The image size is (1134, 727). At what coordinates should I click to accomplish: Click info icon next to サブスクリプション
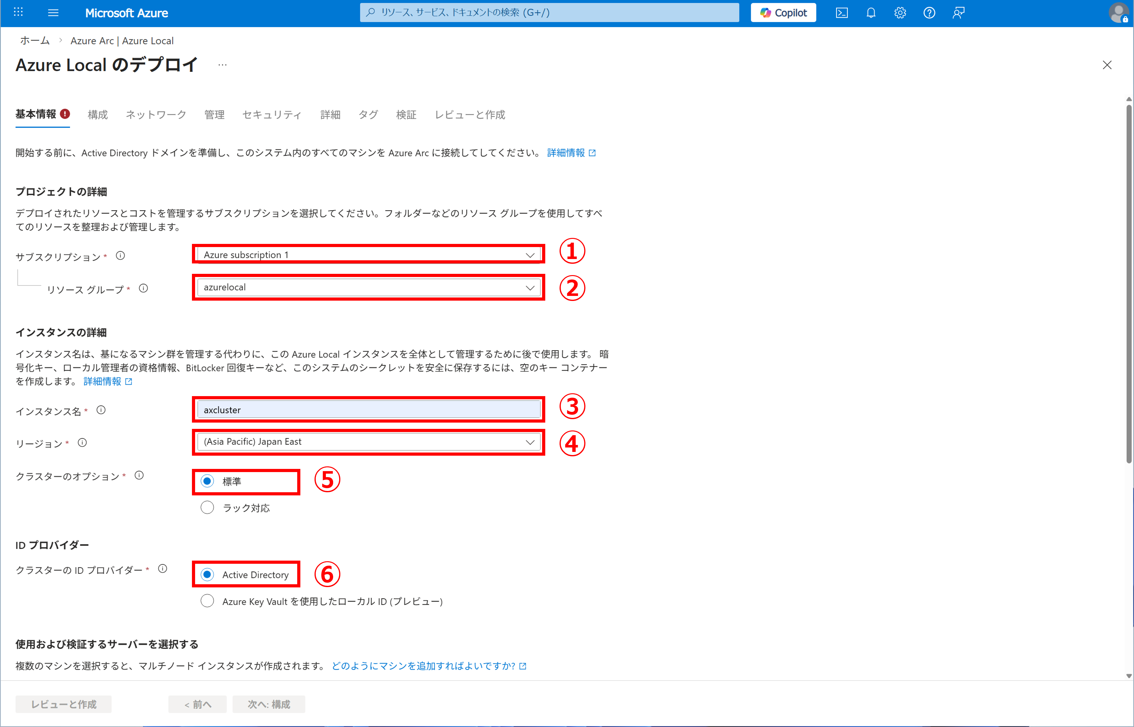tap(120, 256)
